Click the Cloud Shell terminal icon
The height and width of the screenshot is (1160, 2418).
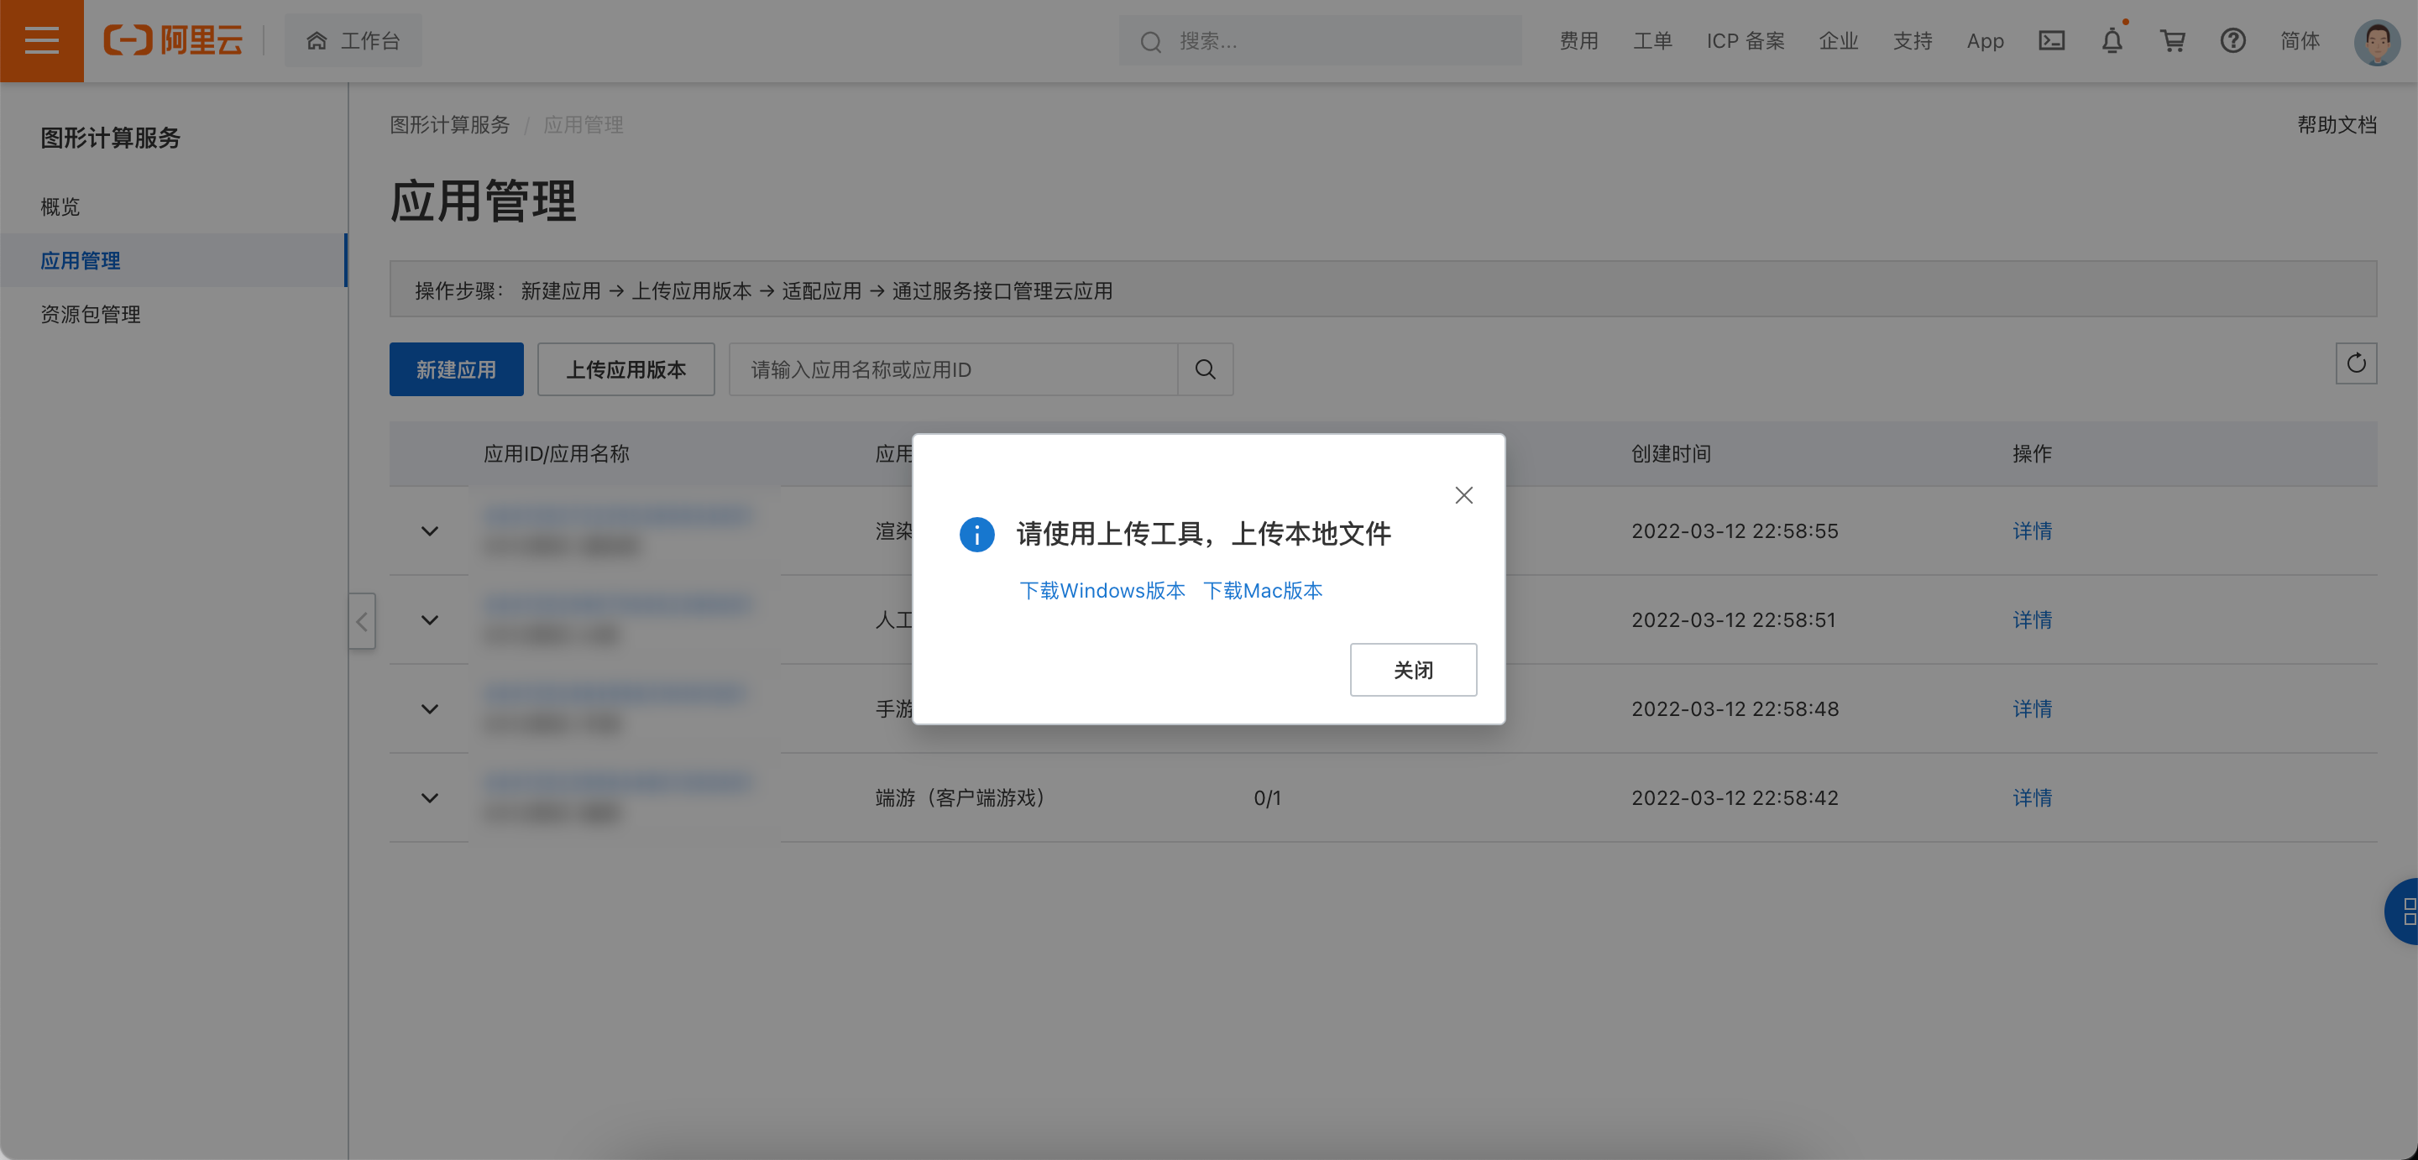point(2051,40)
